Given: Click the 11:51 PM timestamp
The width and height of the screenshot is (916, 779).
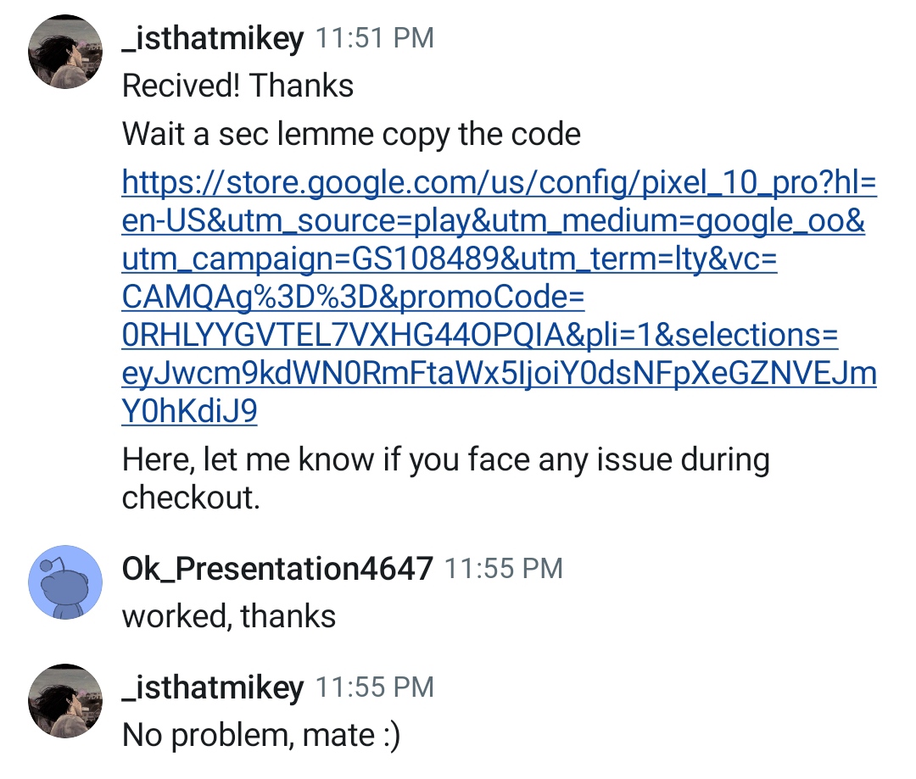Looking at the screenshot, I should [374, 38].
